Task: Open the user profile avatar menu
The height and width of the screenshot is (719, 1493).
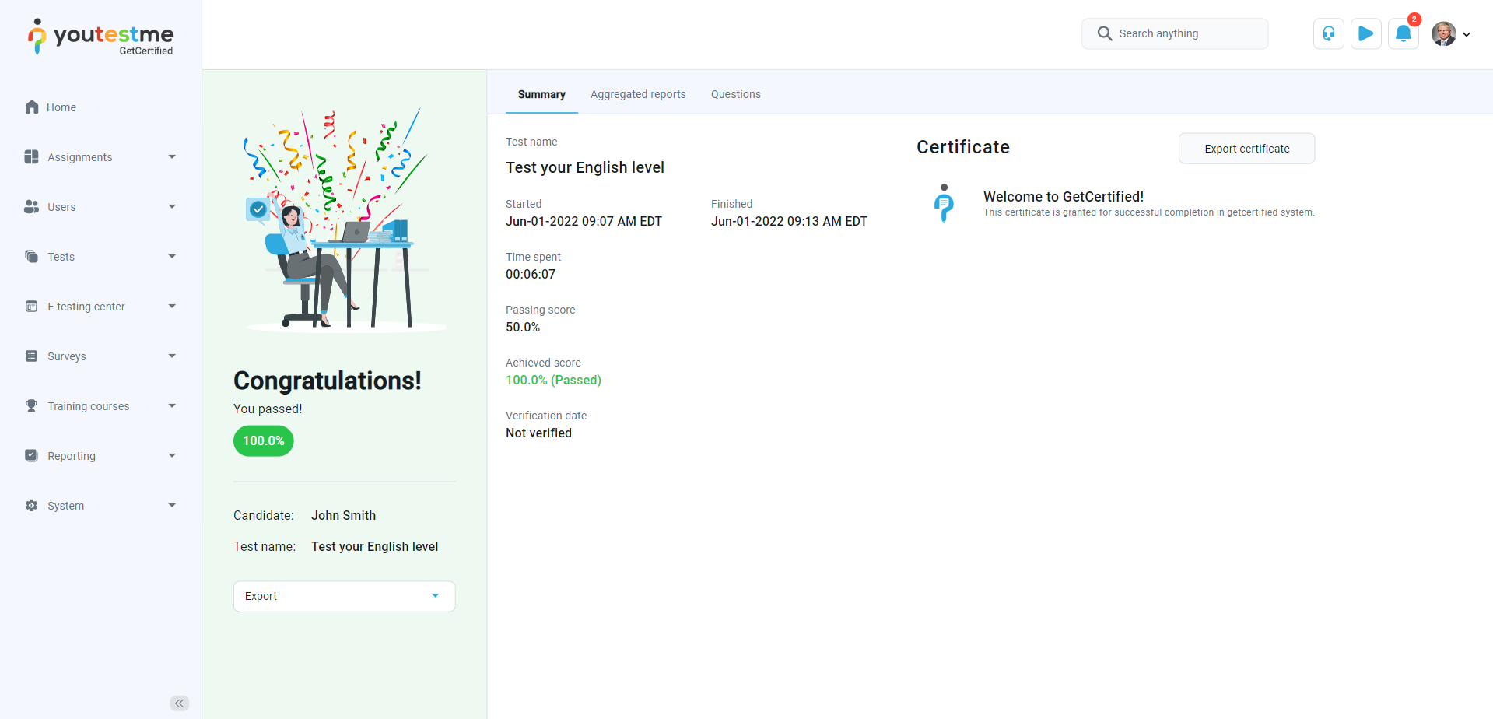Action: pos(1450,34)
